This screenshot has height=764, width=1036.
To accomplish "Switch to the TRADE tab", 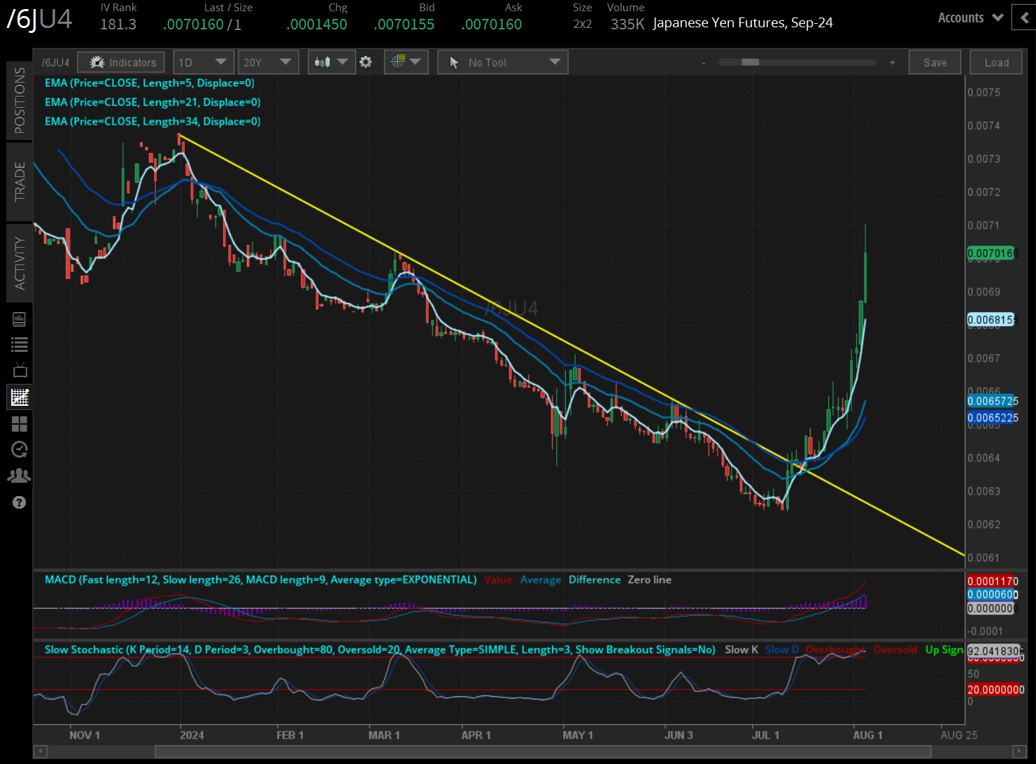I will pyautogui.click(x=19, y=182).
